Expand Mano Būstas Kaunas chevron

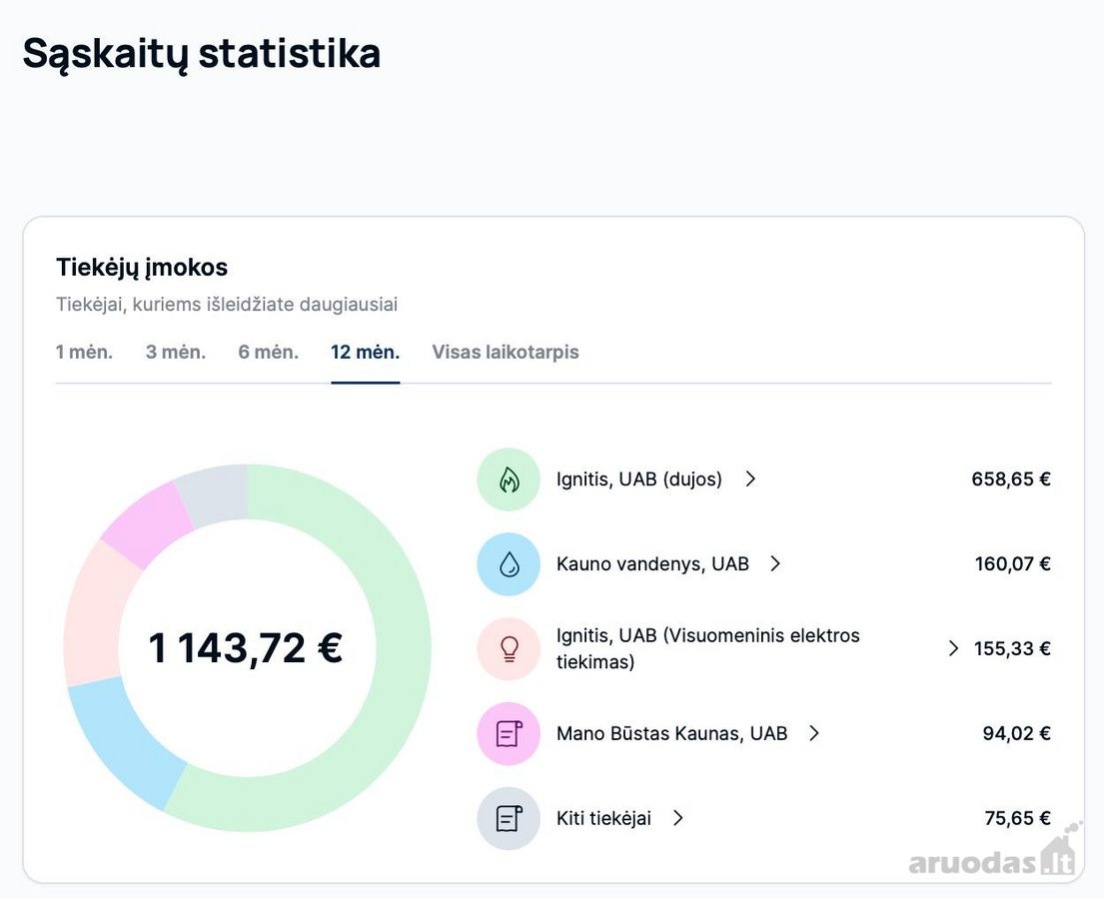814,733
